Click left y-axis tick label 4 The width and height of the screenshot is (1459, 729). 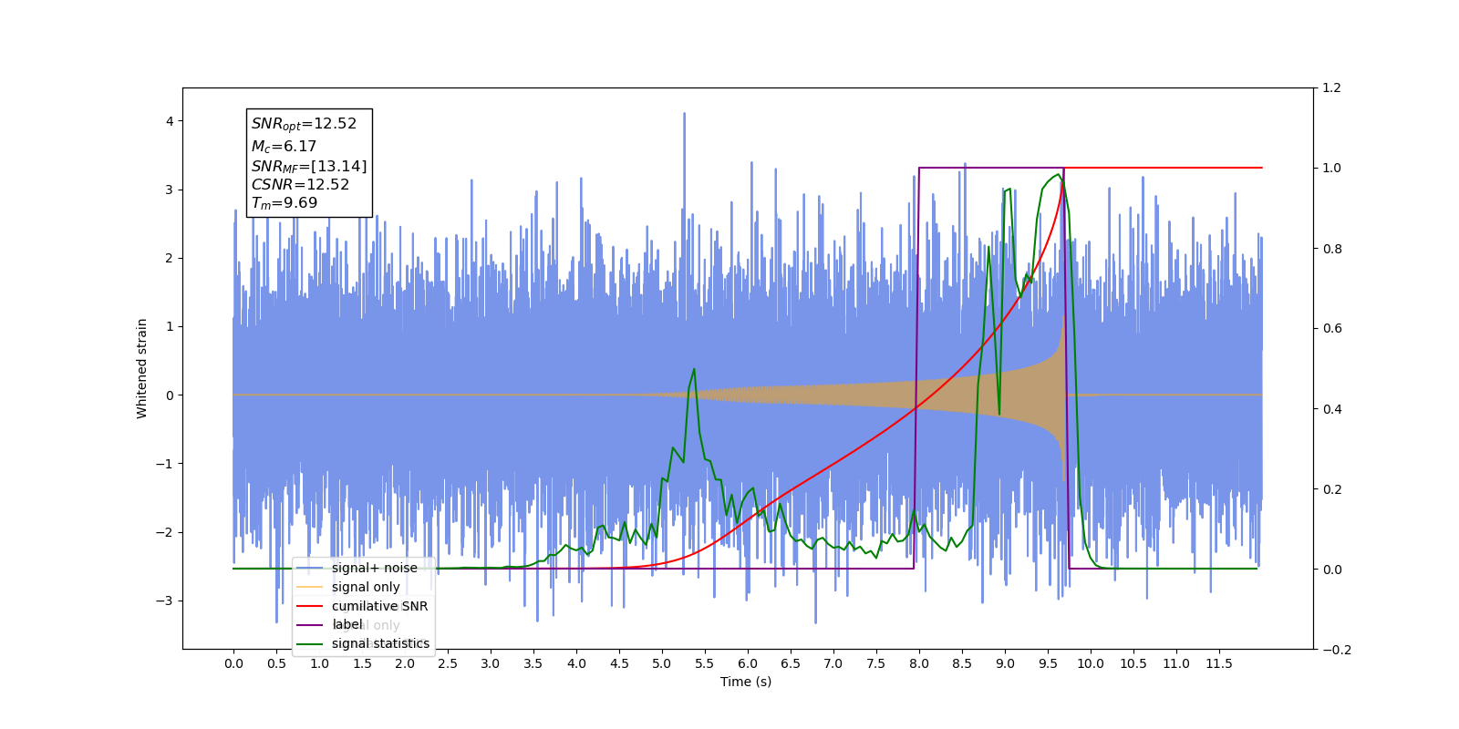pyautogui.click(x=169, y=121)
